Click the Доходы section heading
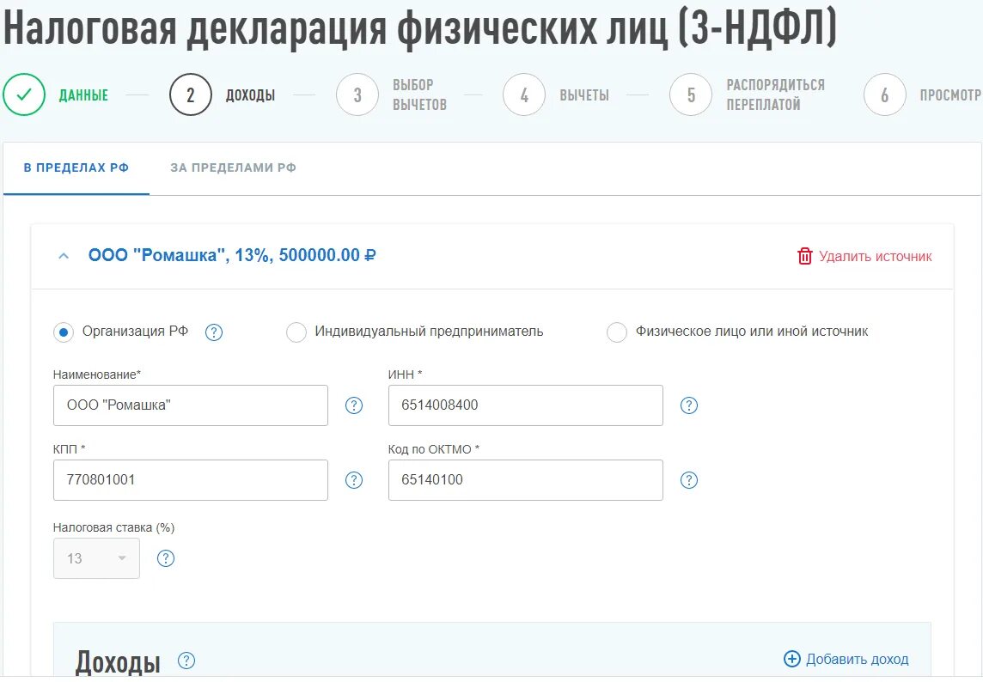This screenshot has width=983, height=682. click(118, 662)
